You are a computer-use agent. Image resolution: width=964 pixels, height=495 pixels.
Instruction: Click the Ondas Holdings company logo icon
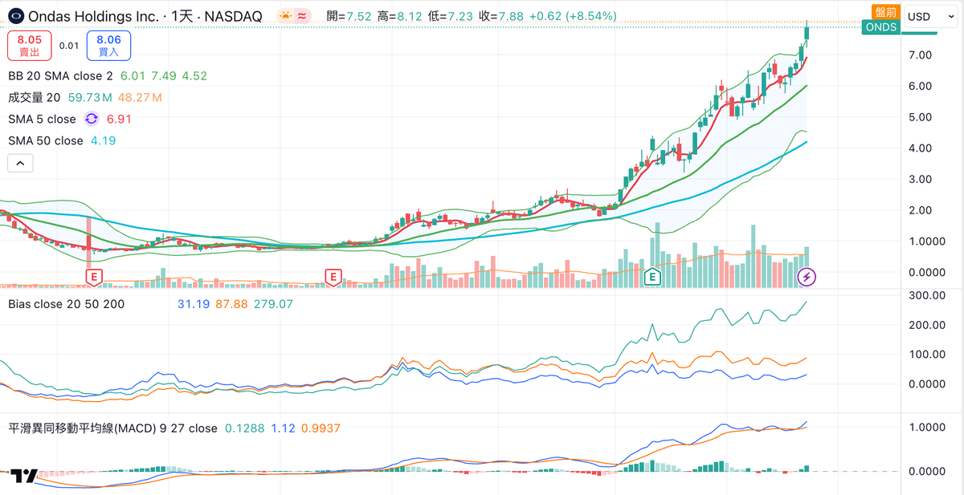[14, 16]
